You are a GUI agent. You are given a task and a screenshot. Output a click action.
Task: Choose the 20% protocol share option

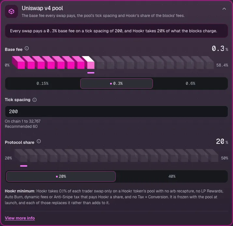point(61,176)
